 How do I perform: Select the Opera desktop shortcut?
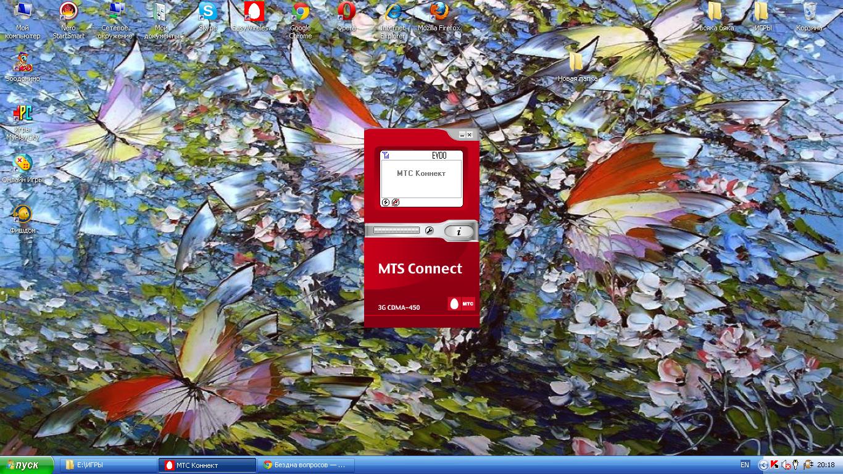[346, 17]
